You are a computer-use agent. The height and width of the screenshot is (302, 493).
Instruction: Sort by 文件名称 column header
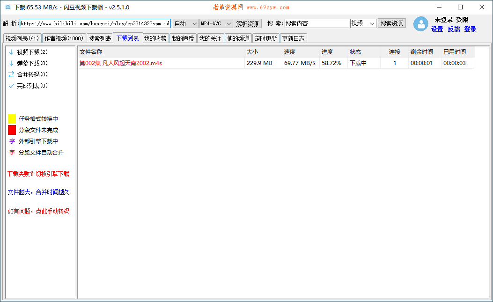tap(162, 52)
